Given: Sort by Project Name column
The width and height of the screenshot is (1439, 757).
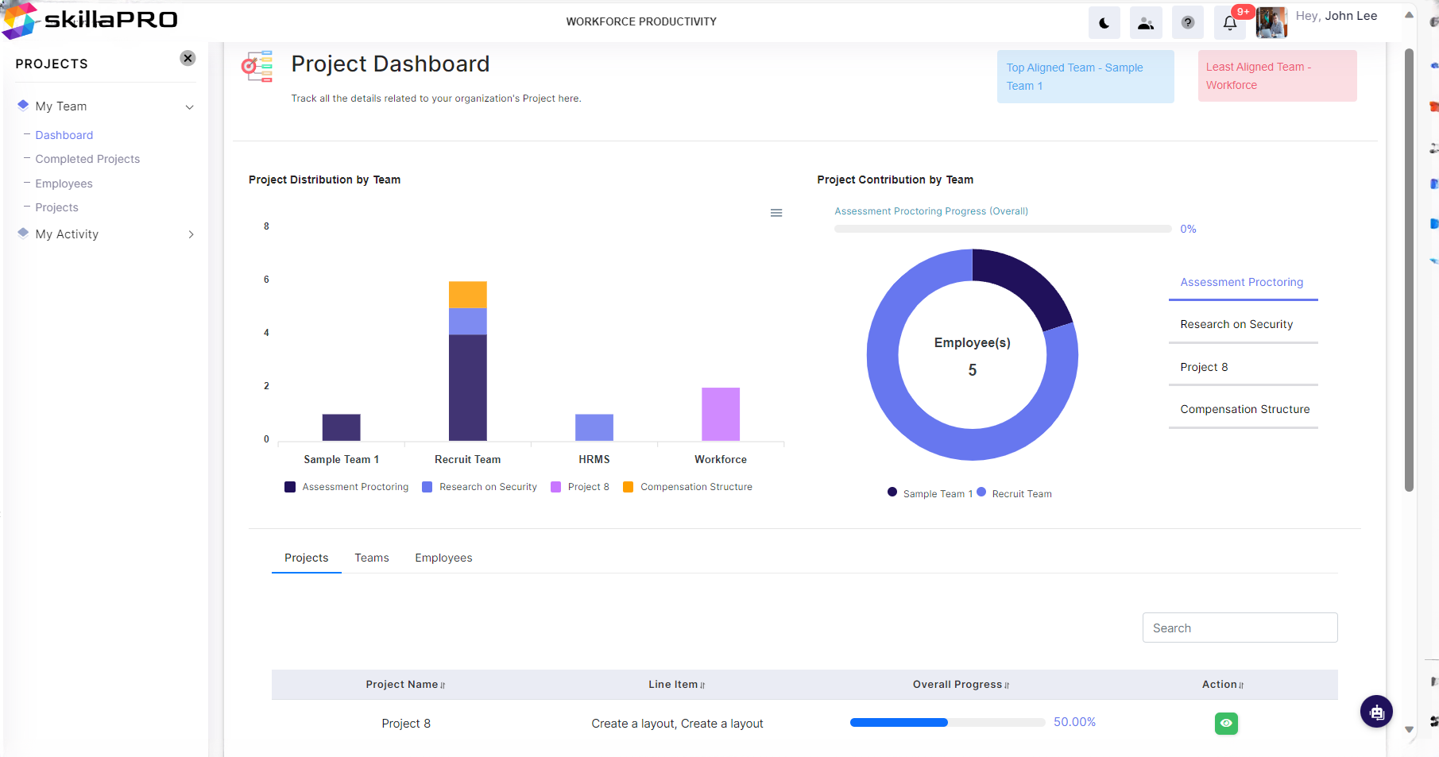Looking at the screenshot, I should pos(405,685).
